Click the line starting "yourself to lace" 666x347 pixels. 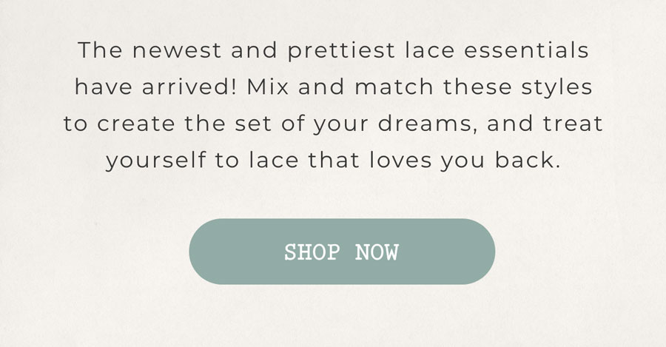click(334, 161)
